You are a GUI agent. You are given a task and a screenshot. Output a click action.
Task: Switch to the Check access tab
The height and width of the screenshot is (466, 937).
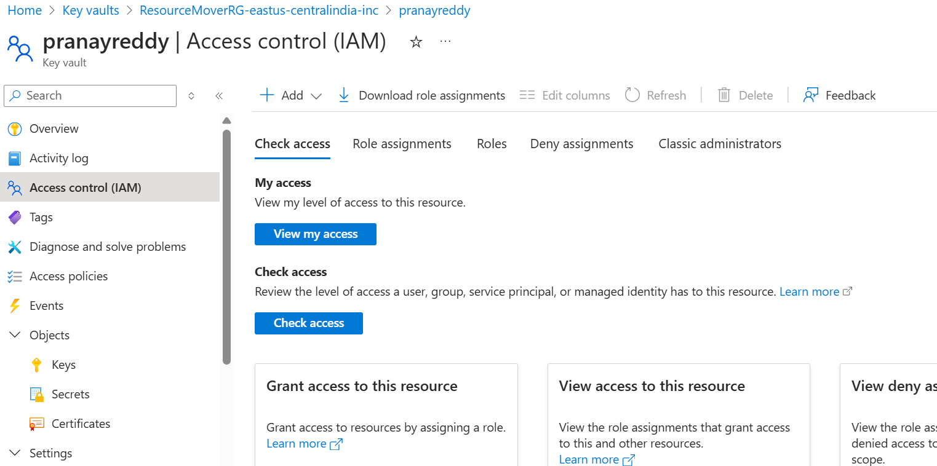[x=292, y=144]
